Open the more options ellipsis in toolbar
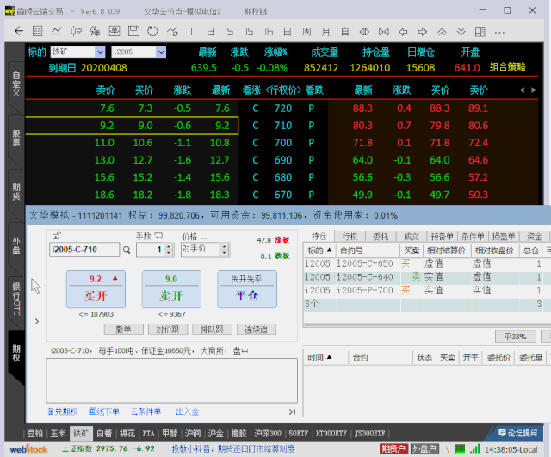This screenshot has height=457, width=551. coord(499,33)
